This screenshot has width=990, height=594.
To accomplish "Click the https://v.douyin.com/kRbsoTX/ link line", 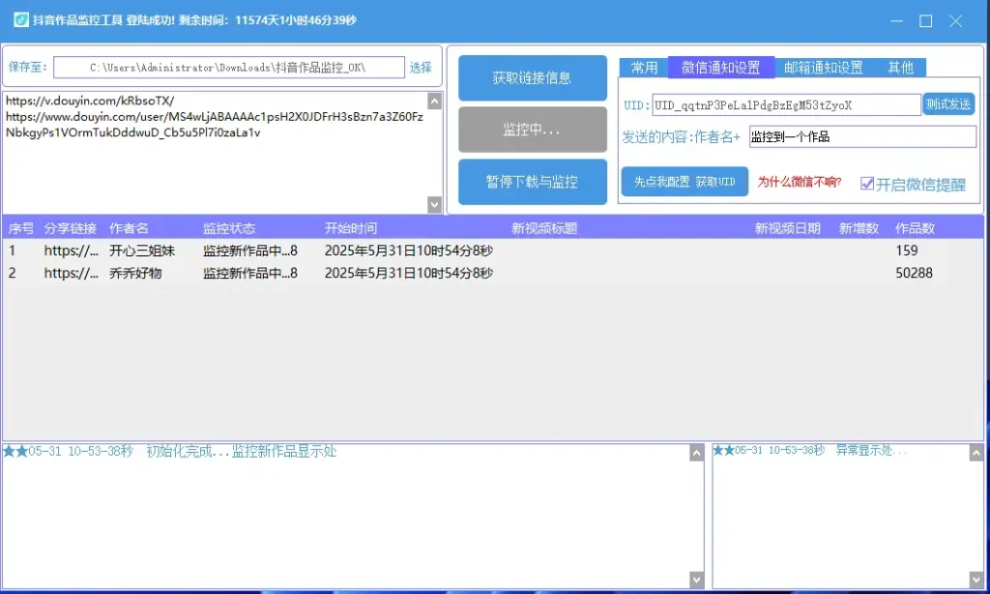I will [x=90, y=100].
